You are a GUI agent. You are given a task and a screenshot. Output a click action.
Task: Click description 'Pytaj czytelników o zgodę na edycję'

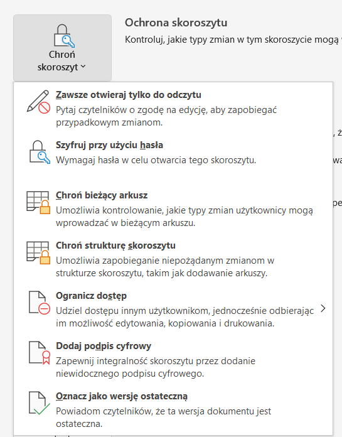coord(131,110)
